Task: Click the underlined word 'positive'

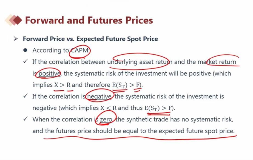Action: point(50,73)
